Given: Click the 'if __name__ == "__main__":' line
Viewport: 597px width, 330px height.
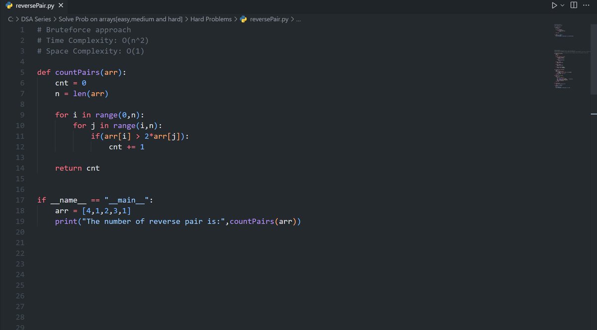Looking at the screenshot, I should (95, 200).
